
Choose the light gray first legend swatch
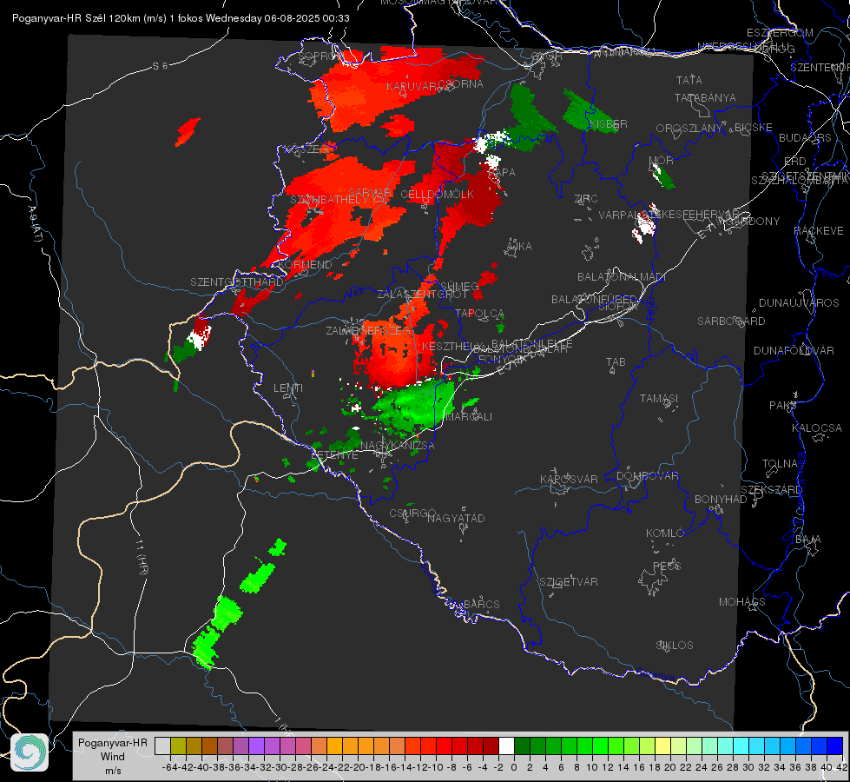[x=162, y=746]
